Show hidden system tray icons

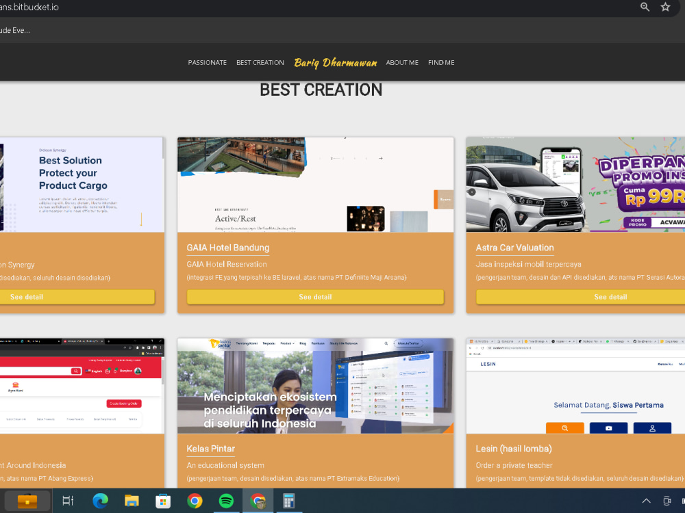point(646,501)
